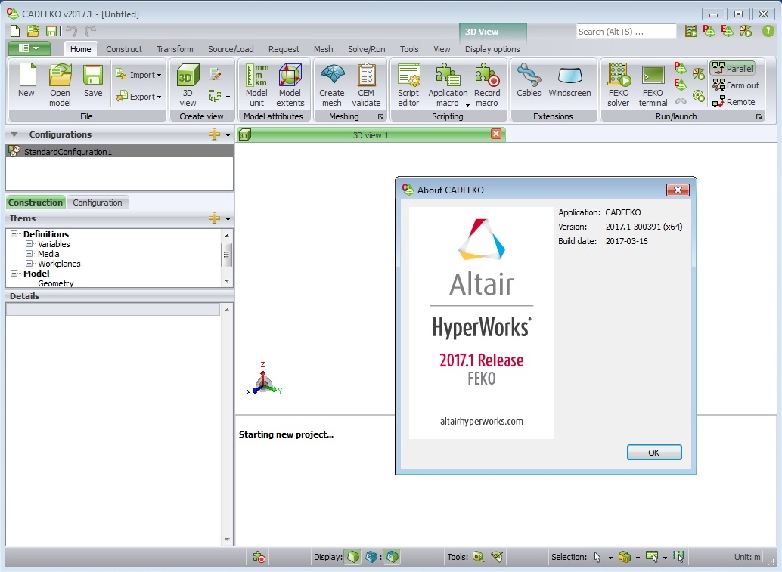Click the Details panel scrollbar up arrow
Viewport: 782px width, 572px height.
(227, 309)
